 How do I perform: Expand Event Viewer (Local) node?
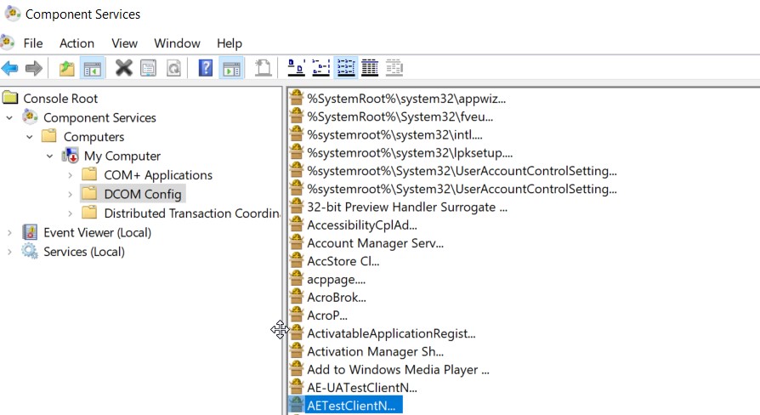9,233
